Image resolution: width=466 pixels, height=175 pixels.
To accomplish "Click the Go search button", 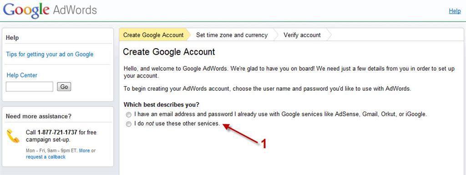I will (64, 87).
